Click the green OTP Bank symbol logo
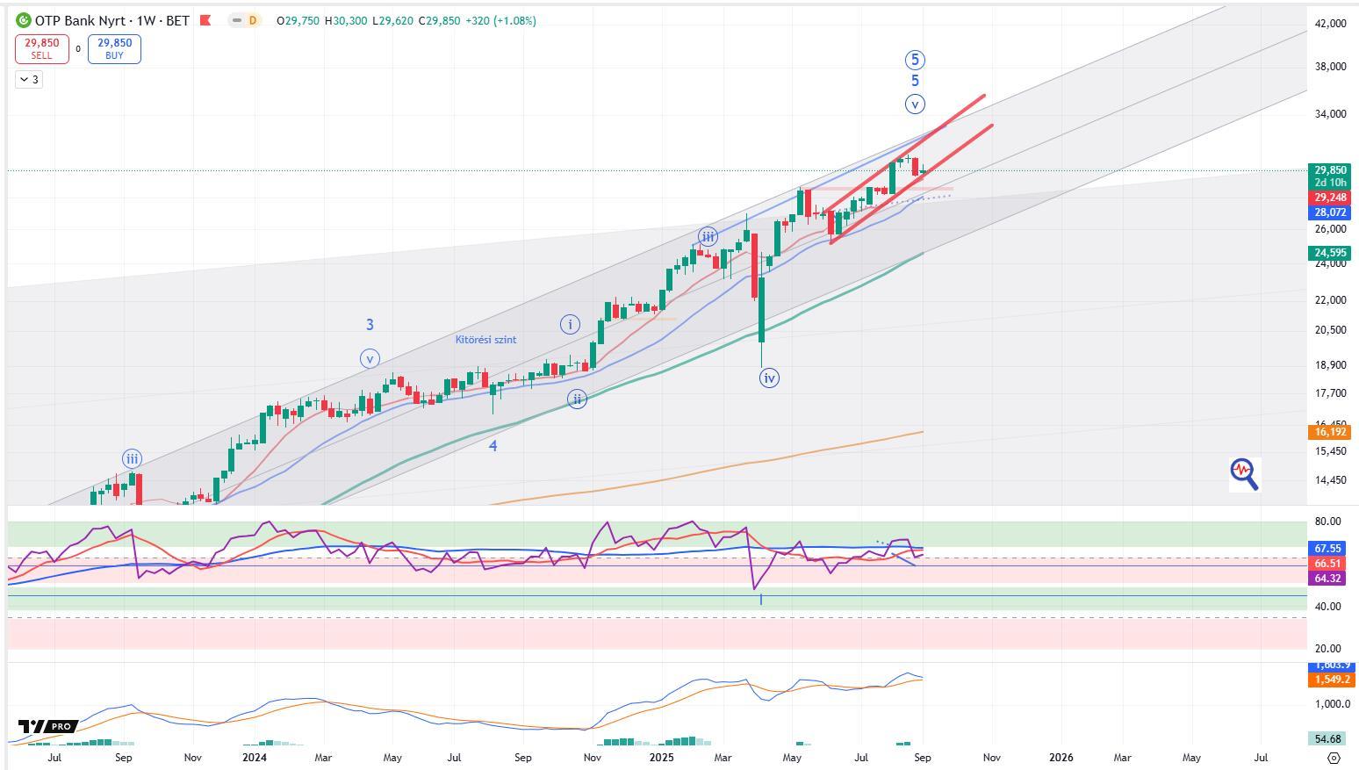1359x770 pixels. (x=24, y=20)
